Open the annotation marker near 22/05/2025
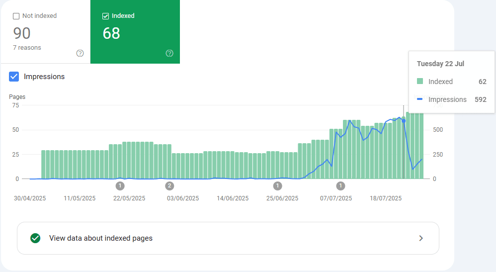This screenshot has width=496, height=272. point(120,186)
